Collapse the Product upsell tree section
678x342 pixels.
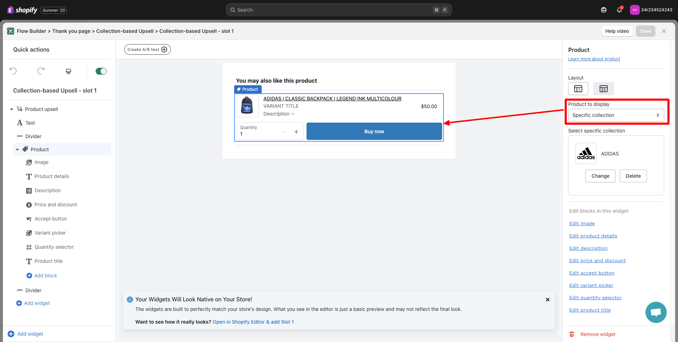click(12, 109)
